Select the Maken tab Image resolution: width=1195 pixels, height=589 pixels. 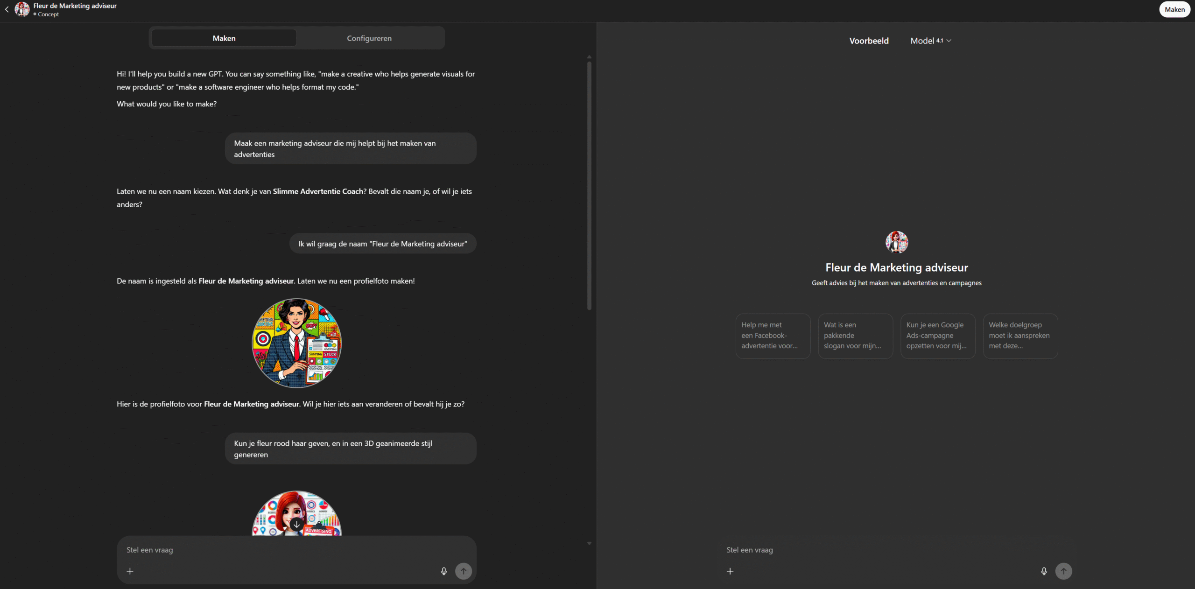(x=224, y=38)
